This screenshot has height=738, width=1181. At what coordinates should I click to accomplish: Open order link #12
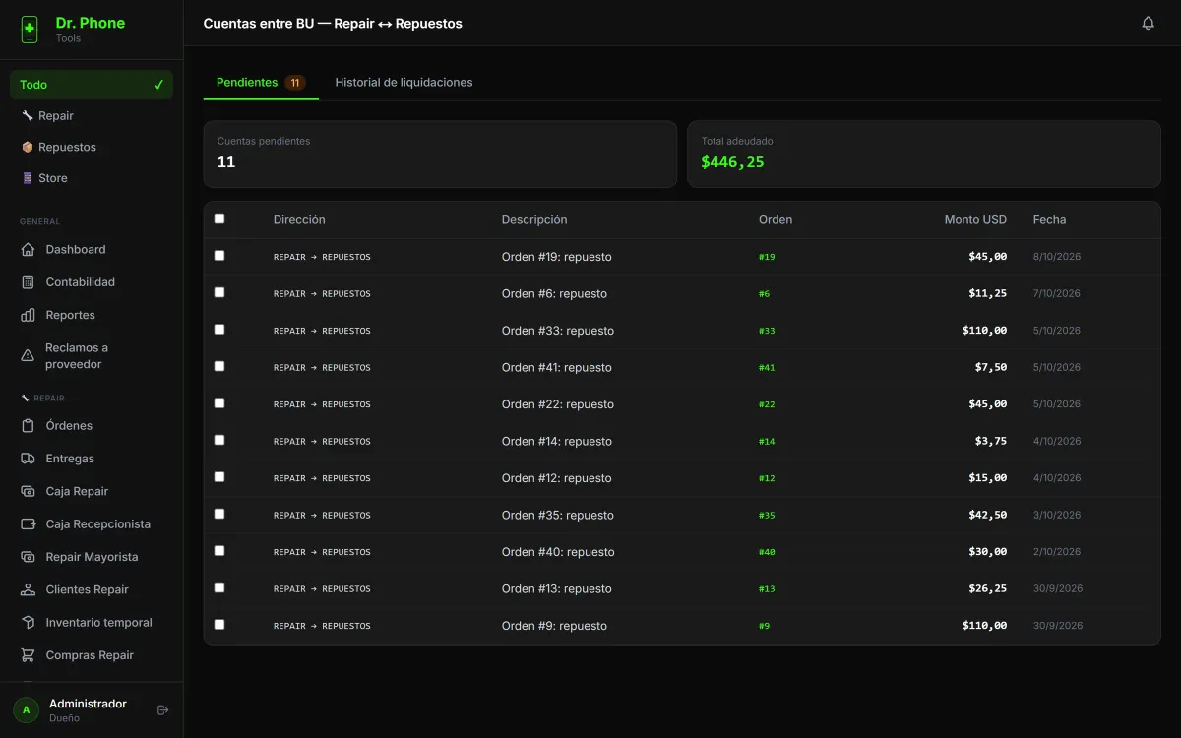click(767, 478)
